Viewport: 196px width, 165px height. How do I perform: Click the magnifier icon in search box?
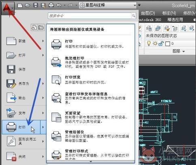[x=134, y=16]
